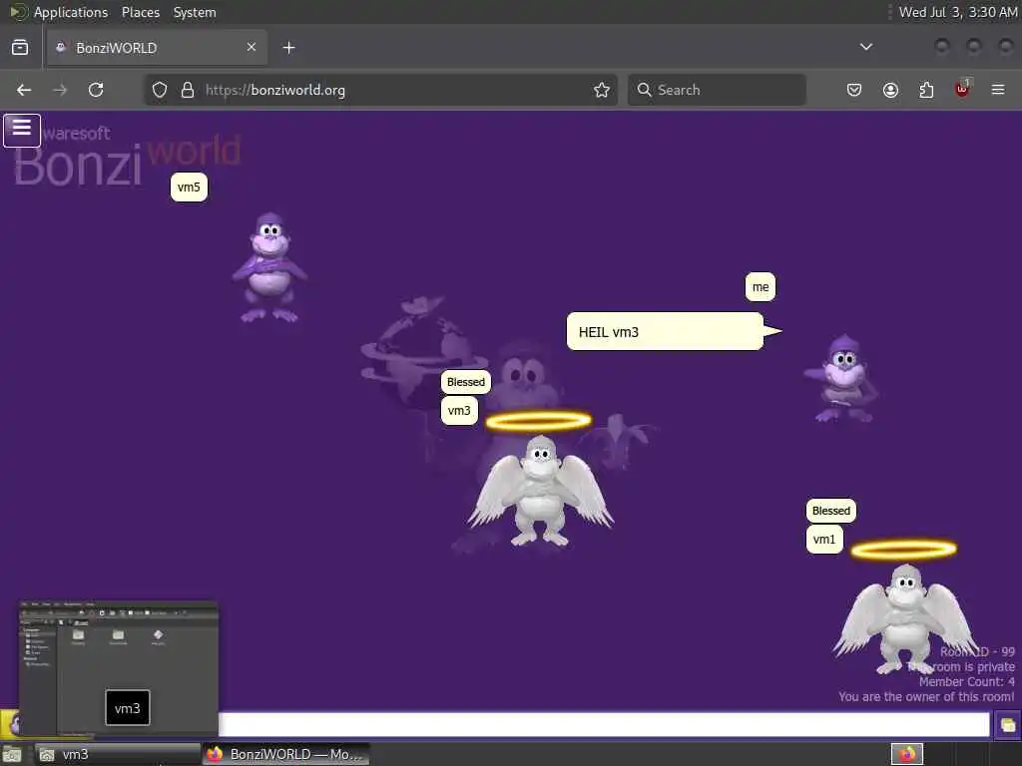Open a new browser tab

pos(288,48)
